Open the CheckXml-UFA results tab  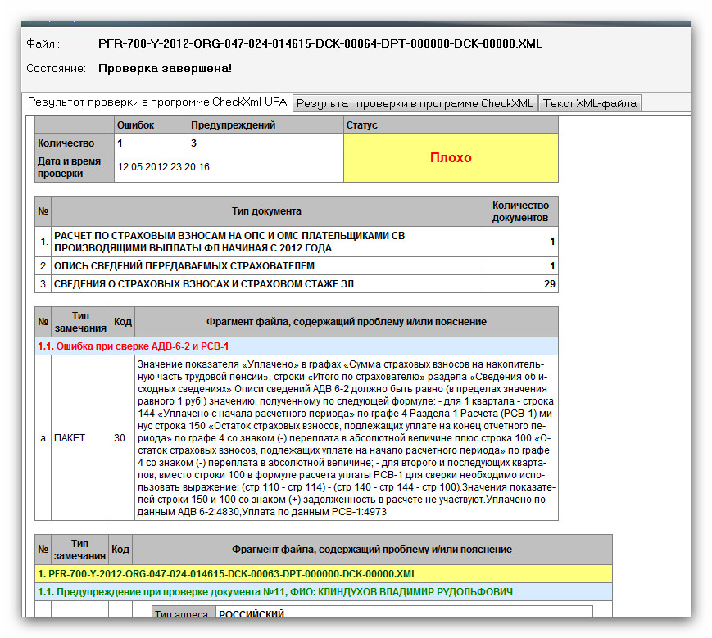[x=157, y=102]
